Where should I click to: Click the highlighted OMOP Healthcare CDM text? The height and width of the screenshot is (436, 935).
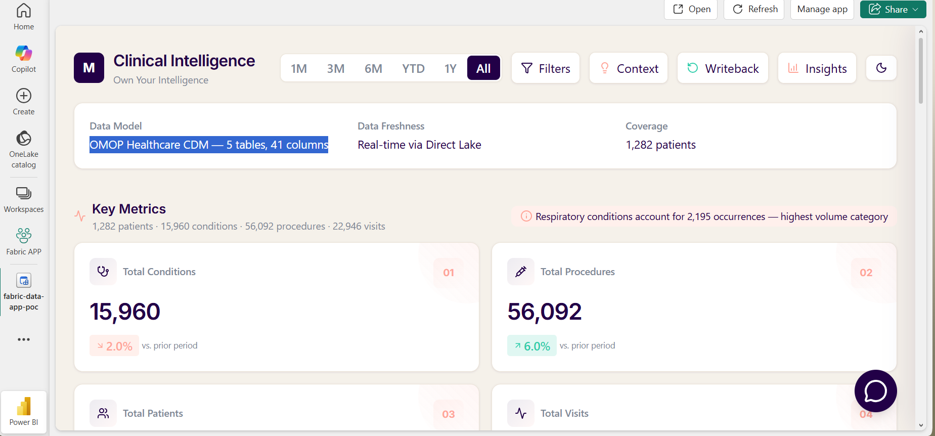tap(209, 145)
